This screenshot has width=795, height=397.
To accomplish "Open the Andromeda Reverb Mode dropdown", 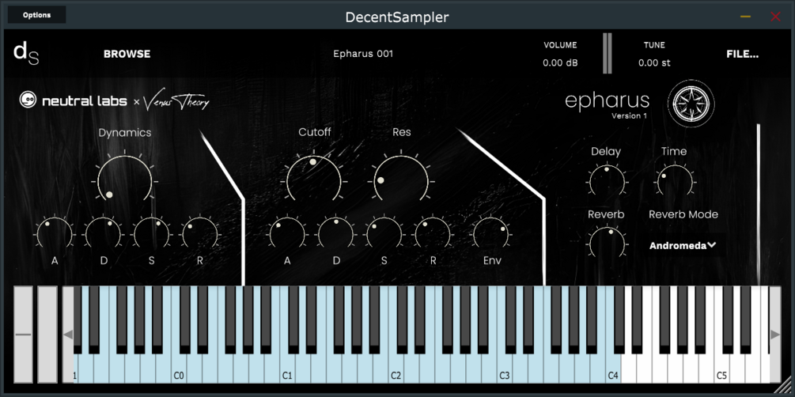I will [x=683, y=245].
